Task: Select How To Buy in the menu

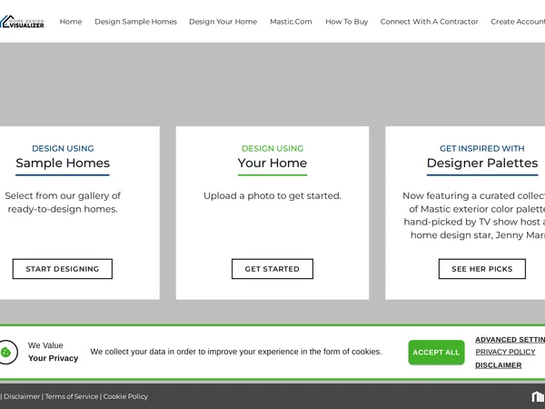Action: (x=347, y=22)
